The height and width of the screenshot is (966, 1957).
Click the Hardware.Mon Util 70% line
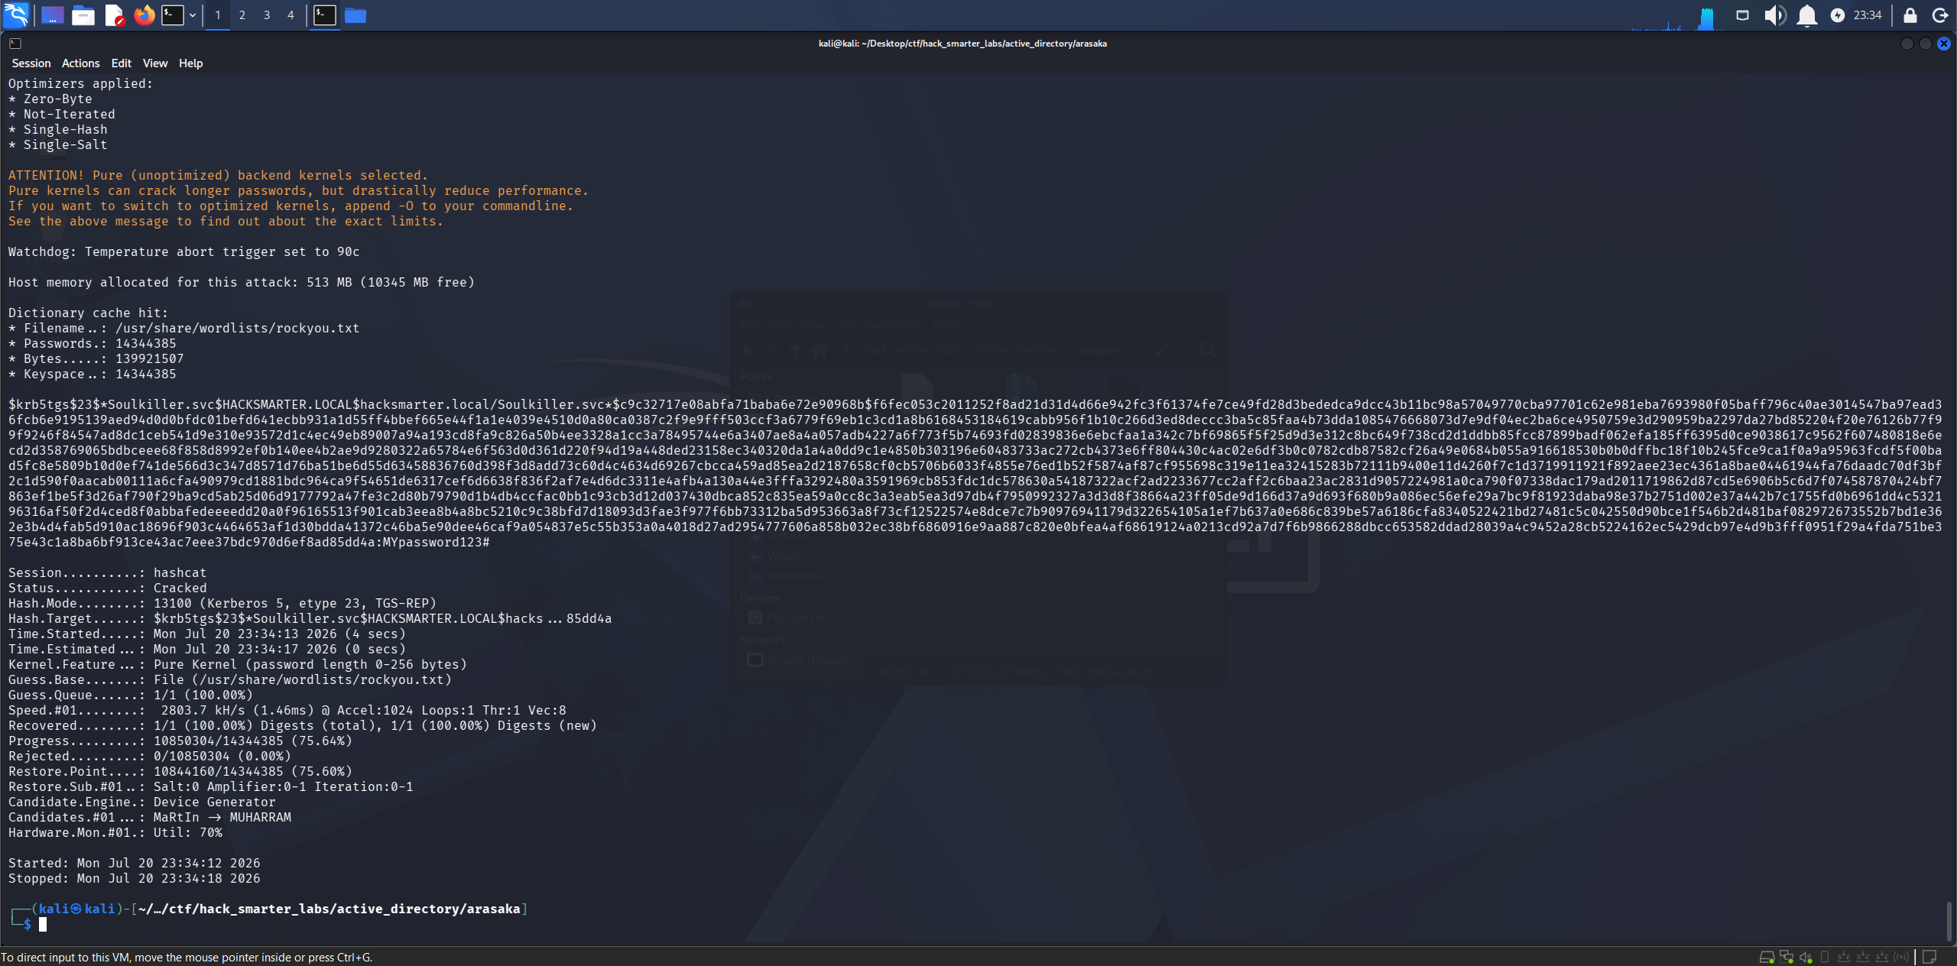tap(115, 832)
